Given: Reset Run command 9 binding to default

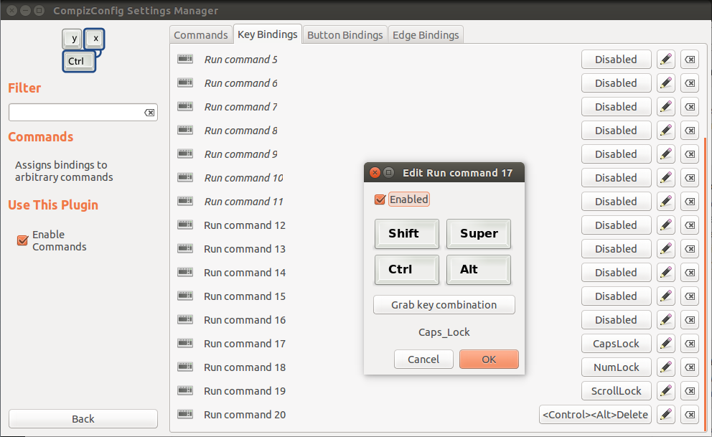Looking at the screenshot, I should [690, 154].
